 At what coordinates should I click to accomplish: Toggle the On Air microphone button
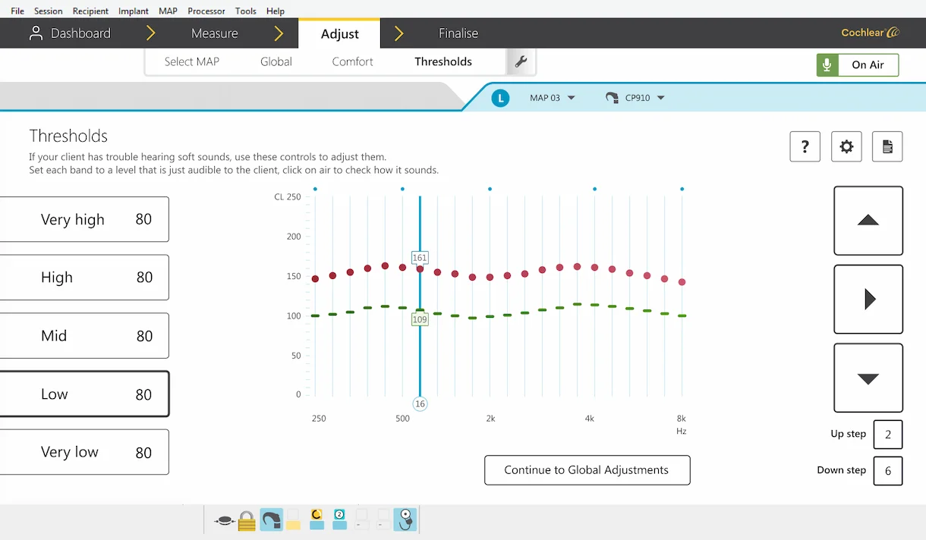point(857,65)
